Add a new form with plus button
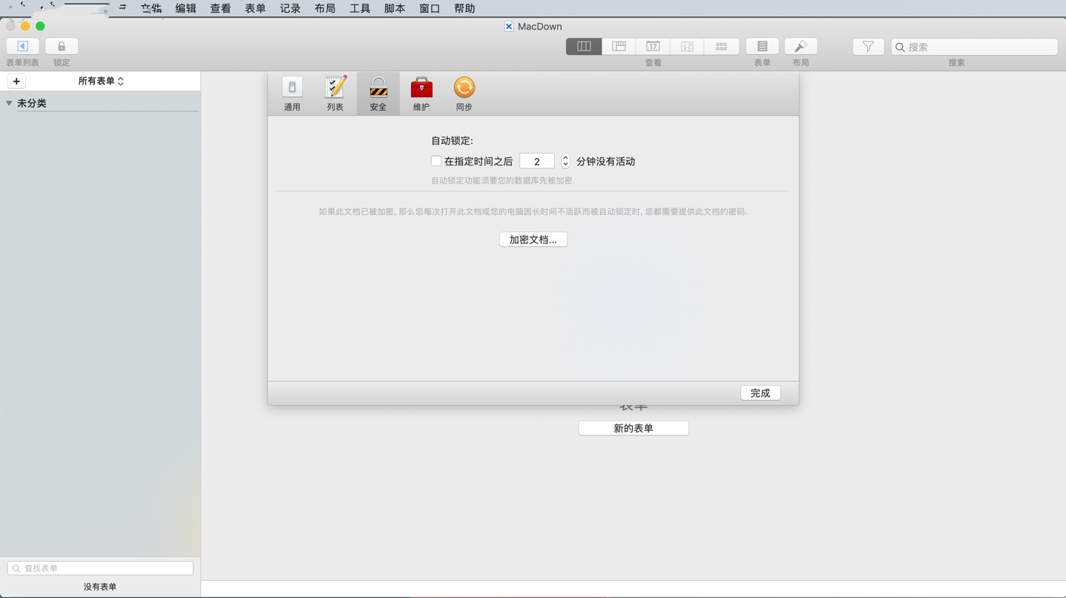 click(x=16, y=81)
